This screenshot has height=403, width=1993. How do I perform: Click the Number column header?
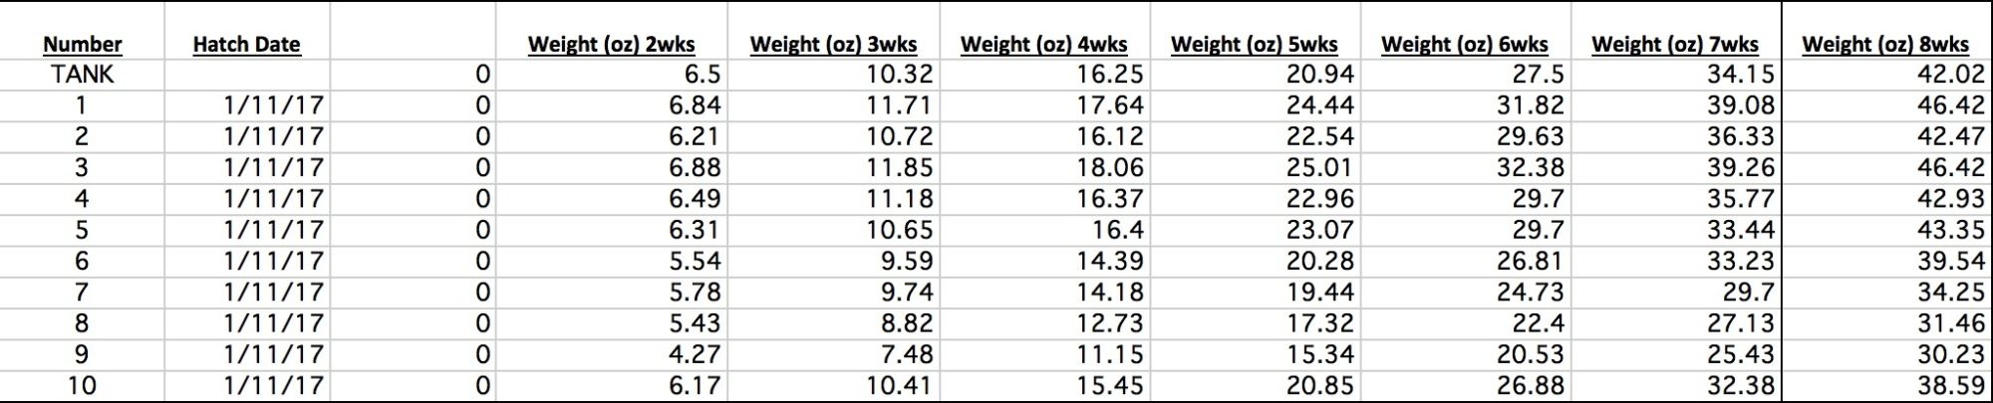[x=83, y=45]
